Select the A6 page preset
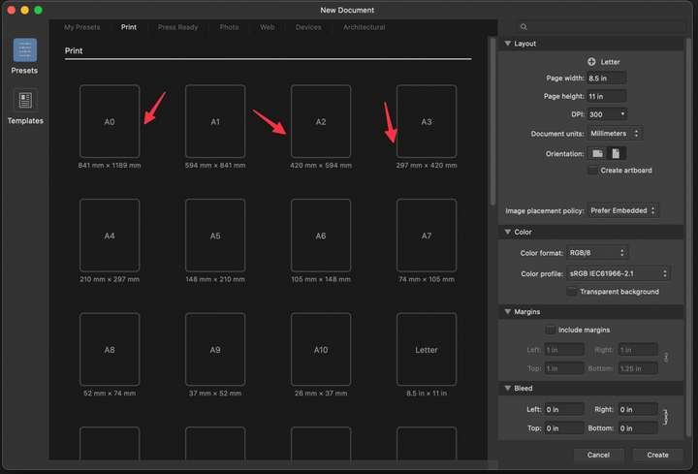 coord(321,236)
